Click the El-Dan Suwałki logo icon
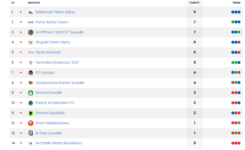The width and height of the screenshot is (245, 150). [31, 133]
